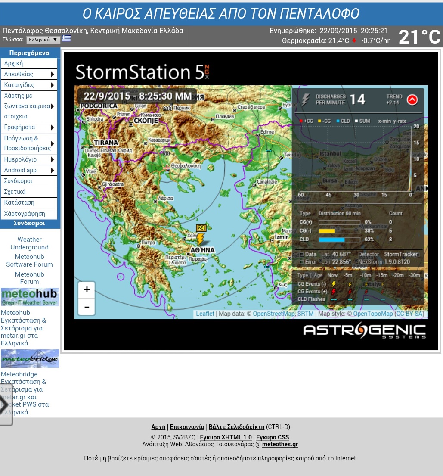
Task: Follow the Meteohub Εγκατάσταση & Σετάρισμα link
Action: 23,328
